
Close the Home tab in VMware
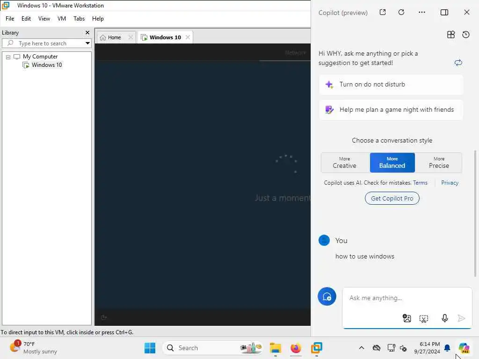tap(131, 37)
